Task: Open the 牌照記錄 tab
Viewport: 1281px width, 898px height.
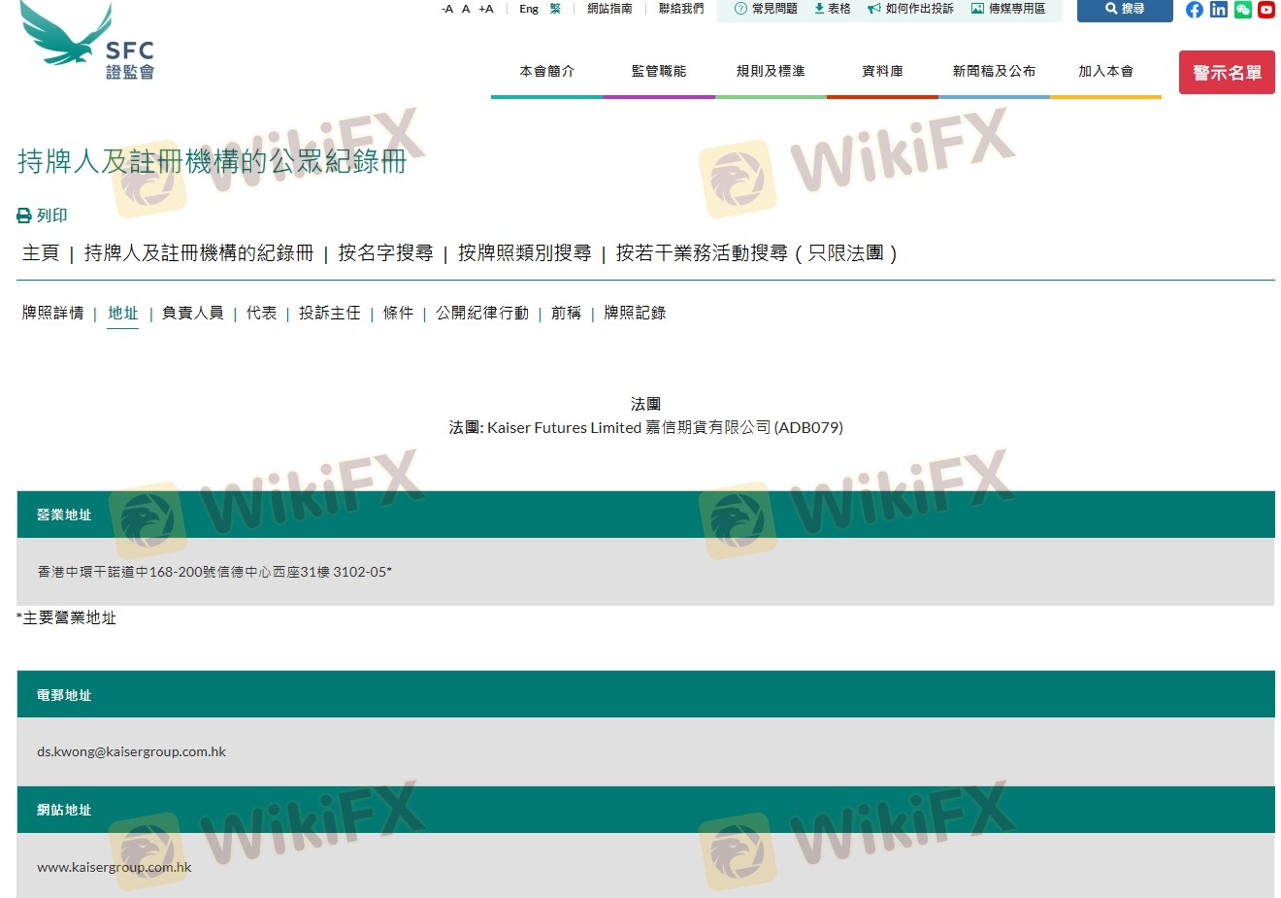Action: (635, 313)
